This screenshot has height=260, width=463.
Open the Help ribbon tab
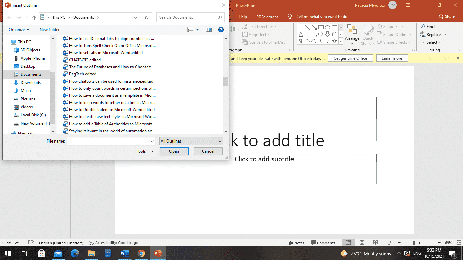[x=243, y=16]
